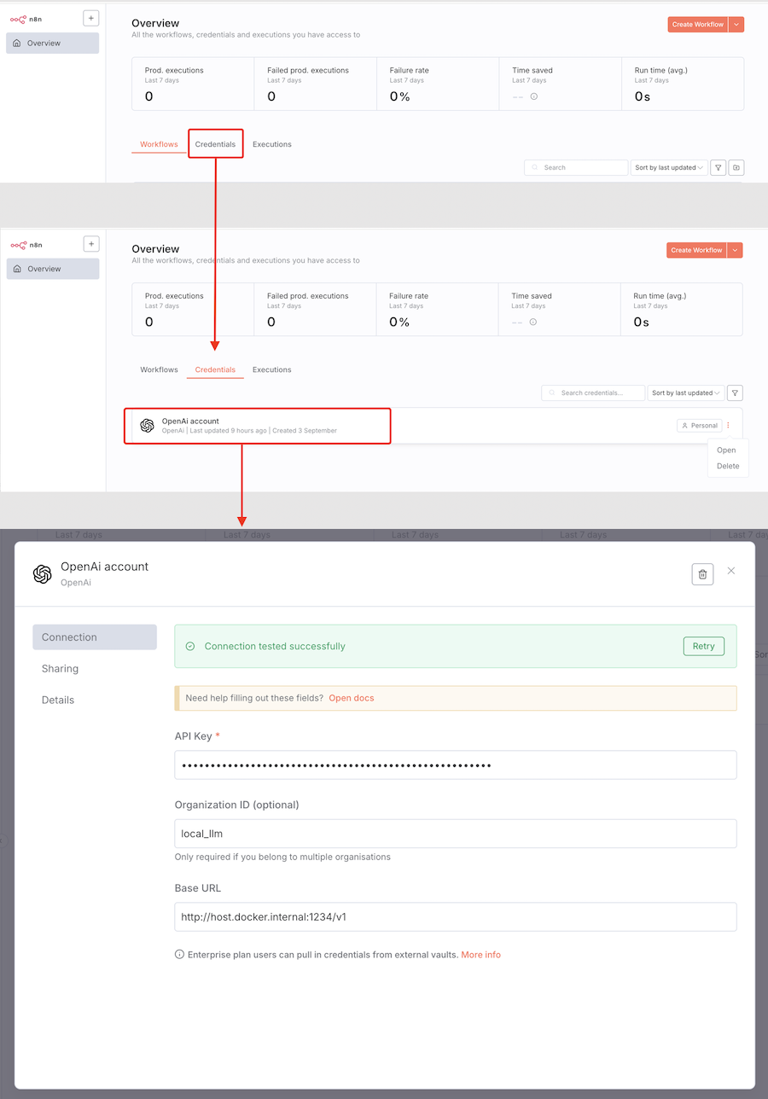
Task: Click the n8n logo in the middle screenshot
Action: pos(26,245)
